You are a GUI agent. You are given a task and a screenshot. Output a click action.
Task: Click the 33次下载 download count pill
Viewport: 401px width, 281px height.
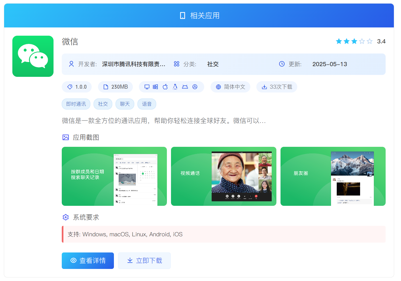tap(277, 87)
